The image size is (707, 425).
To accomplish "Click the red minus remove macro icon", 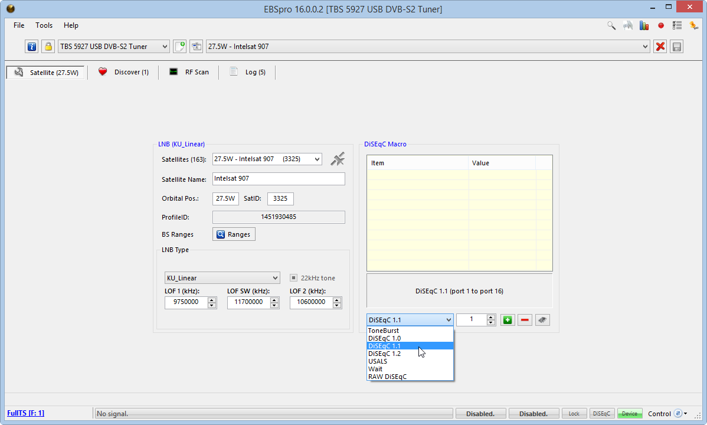I will (524, 320).
